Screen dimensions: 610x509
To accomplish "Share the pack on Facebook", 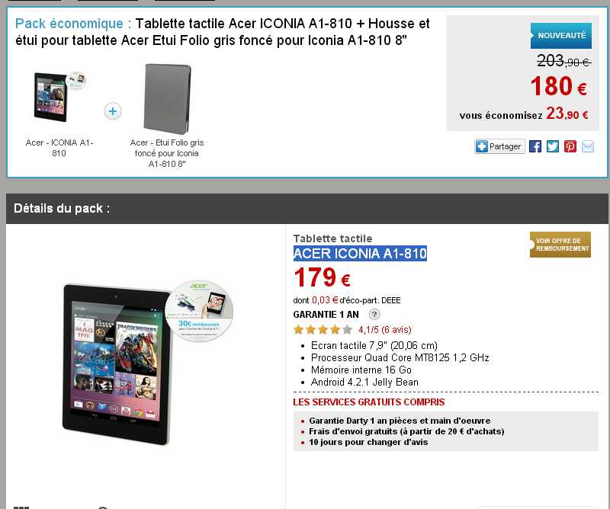I will [x=535, y=146].
